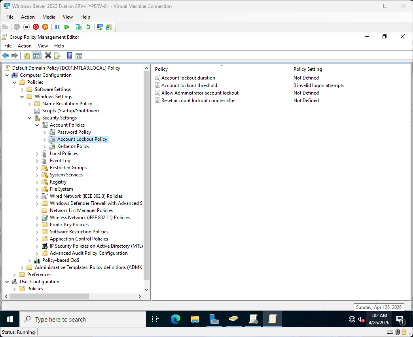This screenshot has width=413, height=337.
Task: Collapse the Computer Configuration node
Action: [7, 75]
